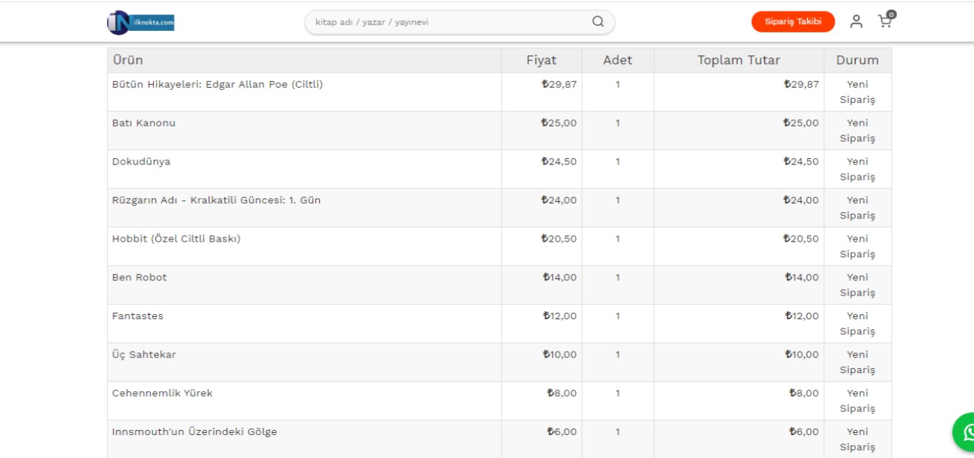This screenshot has height=458, width=974.
Task: Open the user account icon
Action: coord(856,22)
